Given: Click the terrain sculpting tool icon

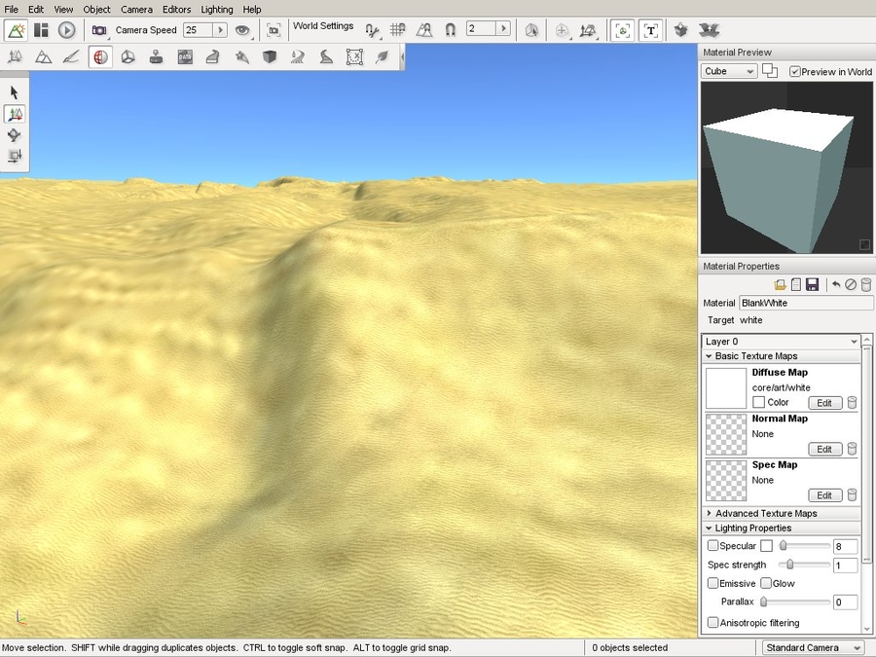Looking at the screenshot, I should [43, 56].
